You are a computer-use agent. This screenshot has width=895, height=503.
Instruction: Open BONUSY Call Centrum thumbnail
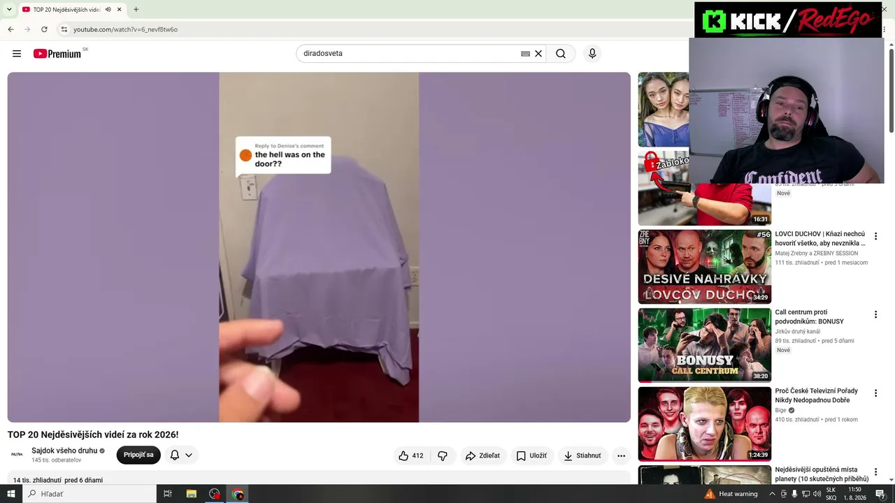pyautogui.click(x=704, y=345)
